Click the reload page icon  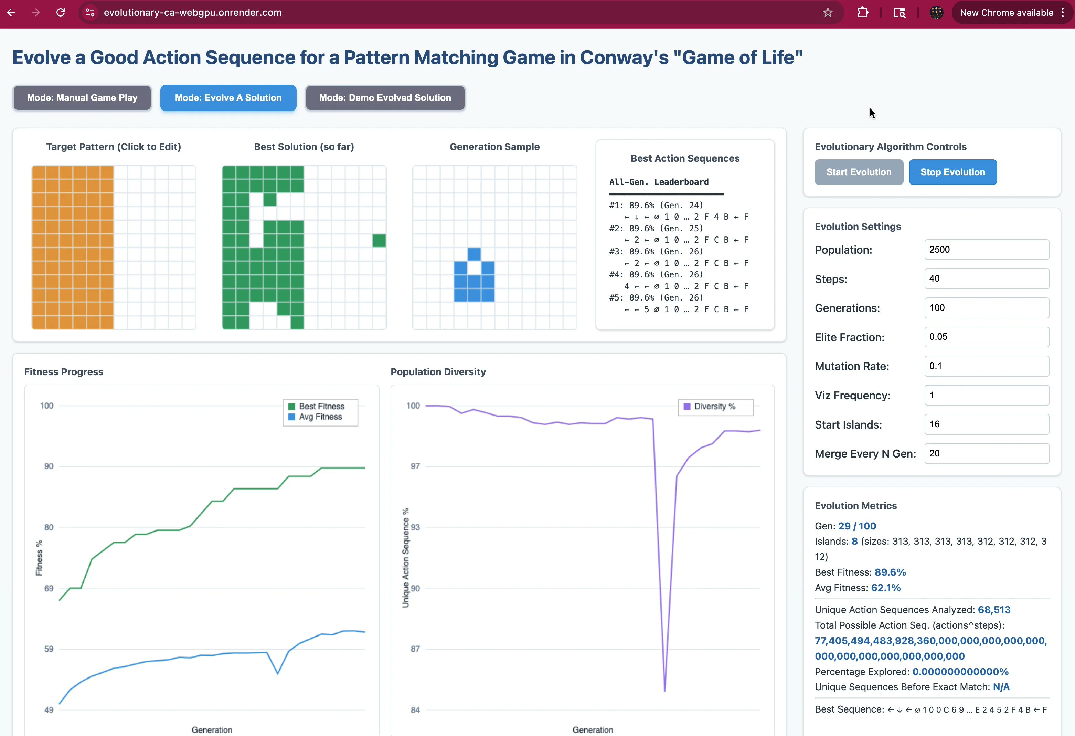tap(60, 12)
